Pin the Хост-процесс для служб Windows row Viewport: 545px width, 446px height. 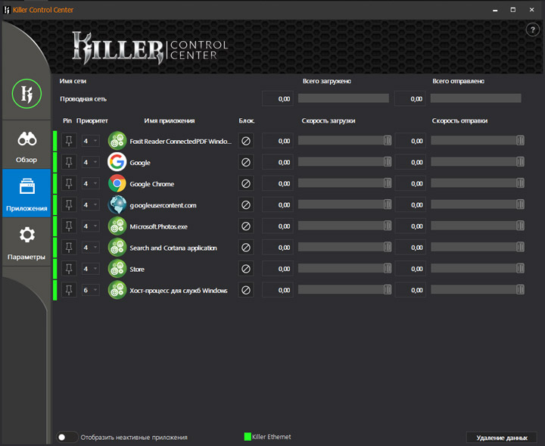pos(69,290)
